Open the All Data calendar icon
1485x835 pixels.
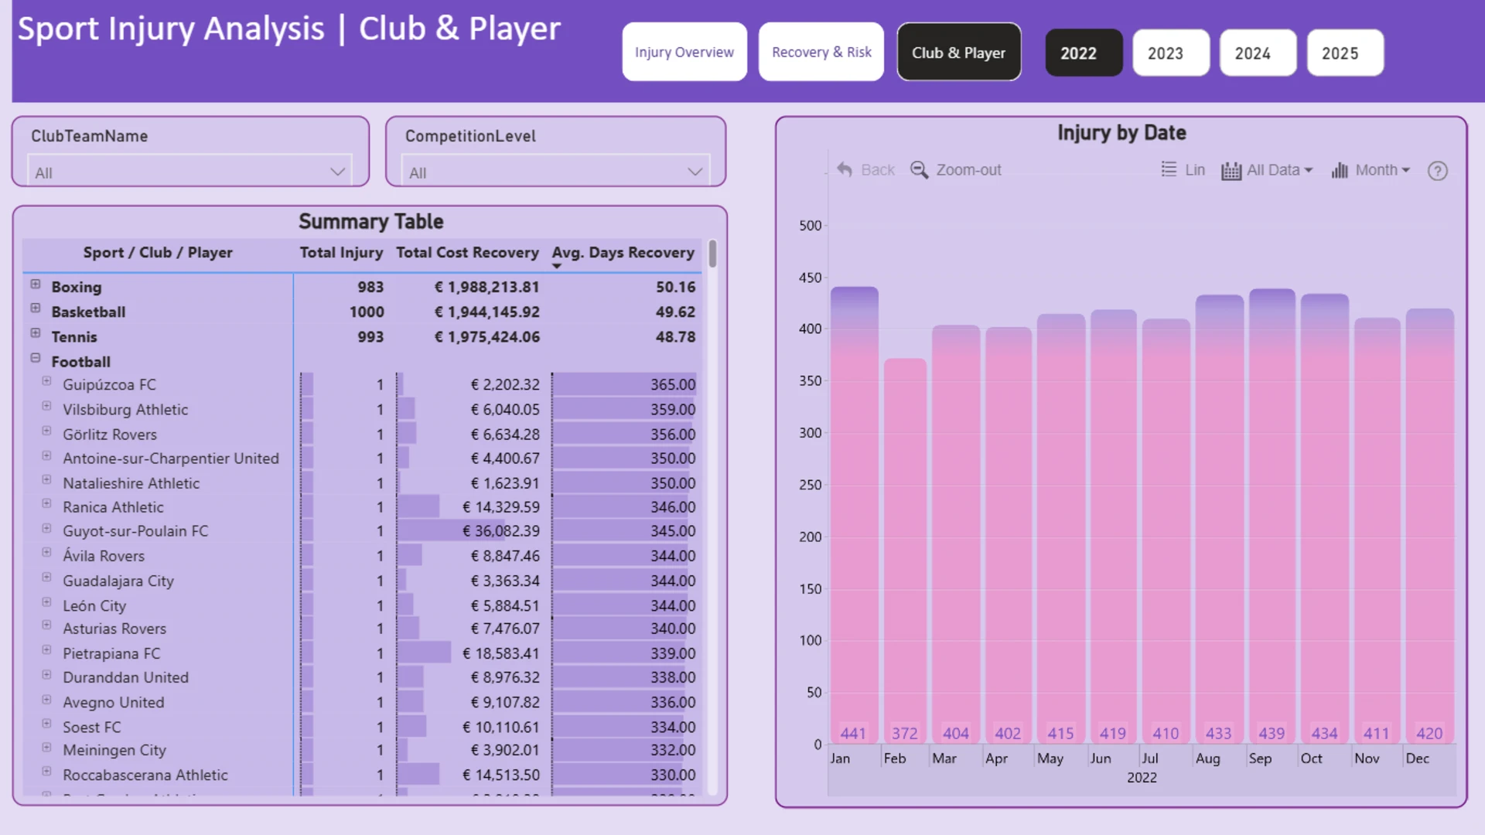coord(1231,171)
